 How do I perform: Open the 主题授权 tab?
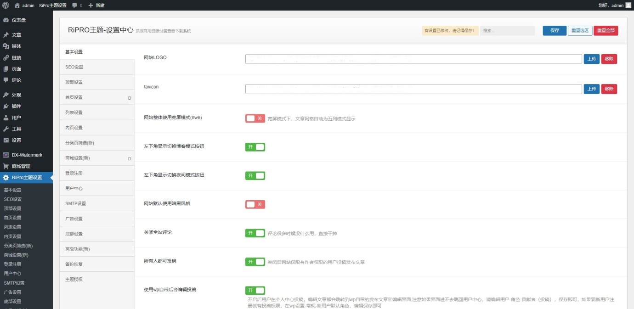coord(97,279)
